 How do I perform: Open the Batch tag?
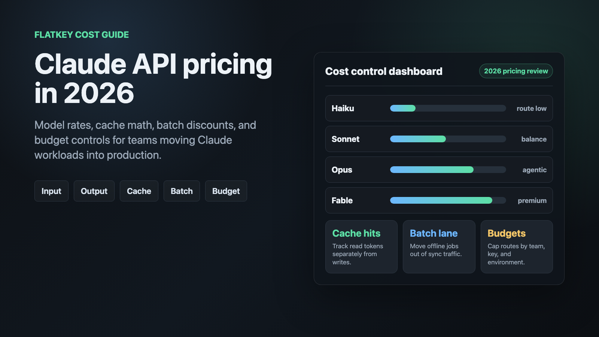coord(182,191)
